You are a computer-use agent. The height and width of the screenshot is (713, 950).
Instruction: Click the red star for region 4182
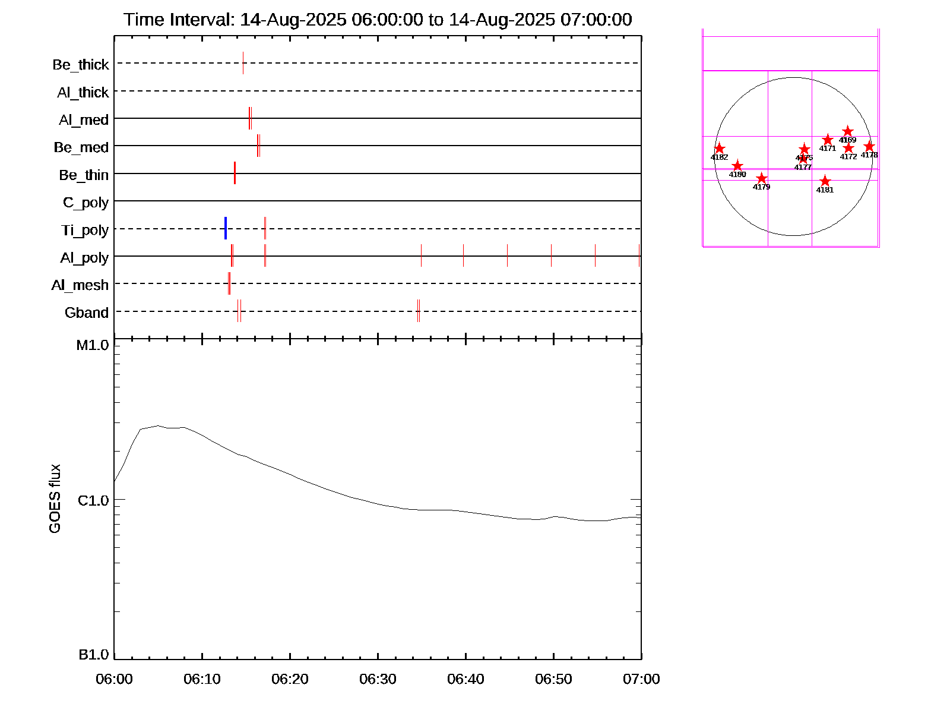pyautogui.click(x=719, y=149)
